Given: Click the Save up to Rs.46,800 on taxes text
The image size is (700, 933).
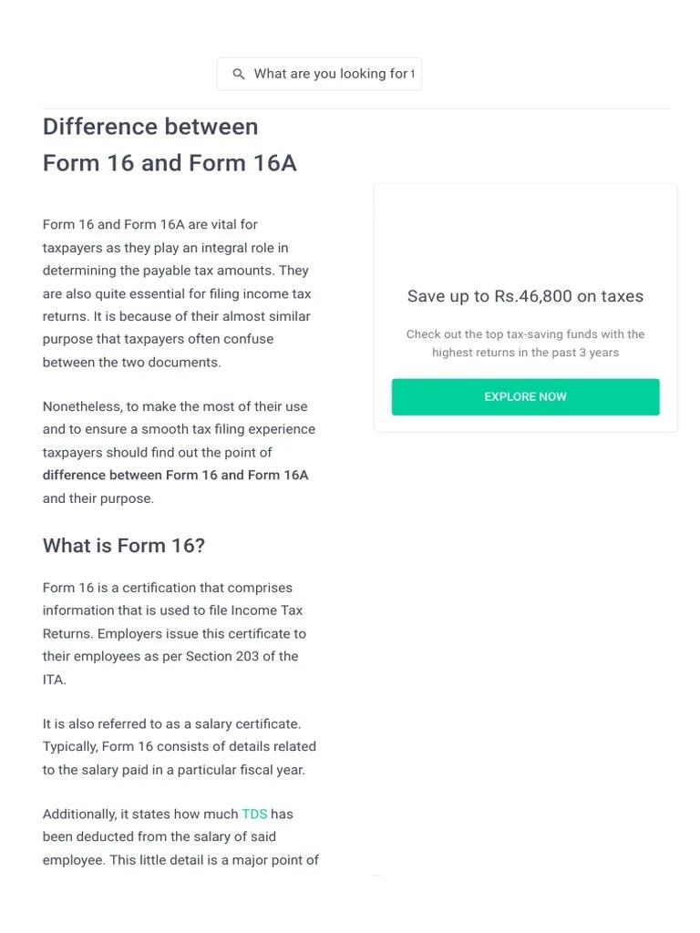Looking at the screenshot, I should [x=525, y=296].
